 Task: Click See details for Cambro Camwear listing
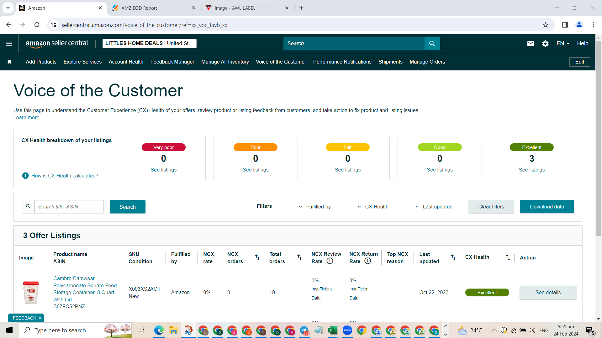(x=548, y=293)
